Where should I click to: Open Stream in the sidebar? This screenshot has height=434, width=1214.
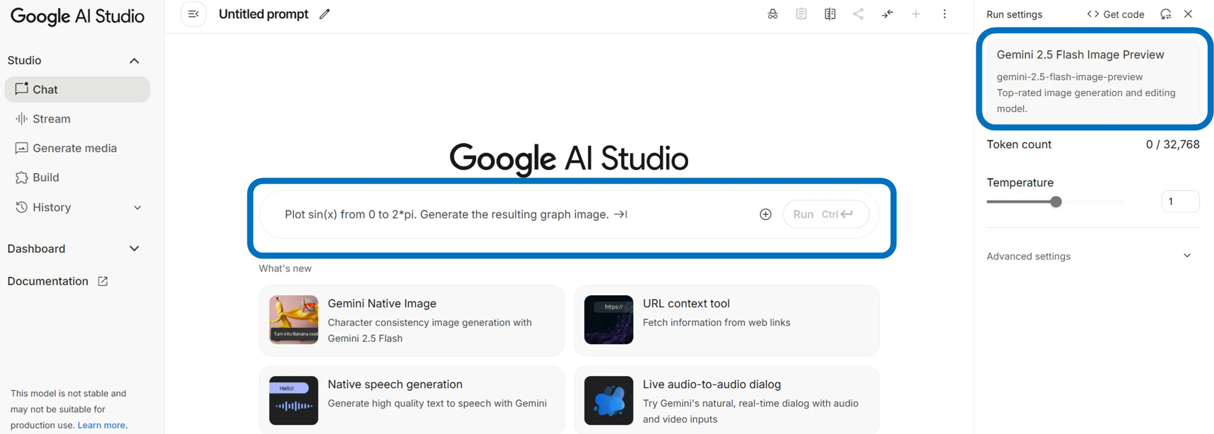51,119
